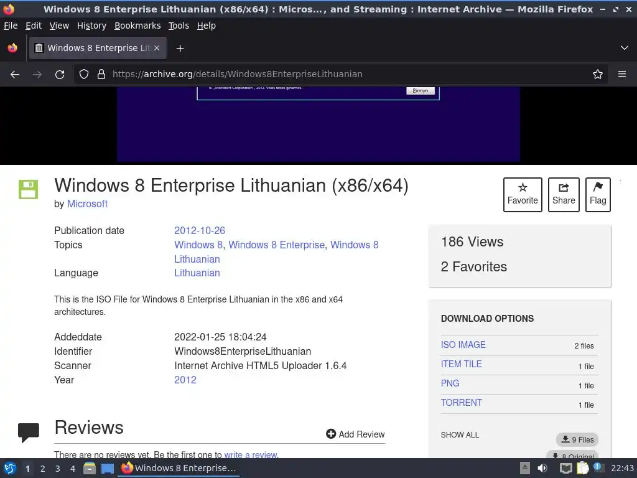The image size is (637, 478).
Task: Open the 2012-10-26 publication date link
Action: click(200, 230)
